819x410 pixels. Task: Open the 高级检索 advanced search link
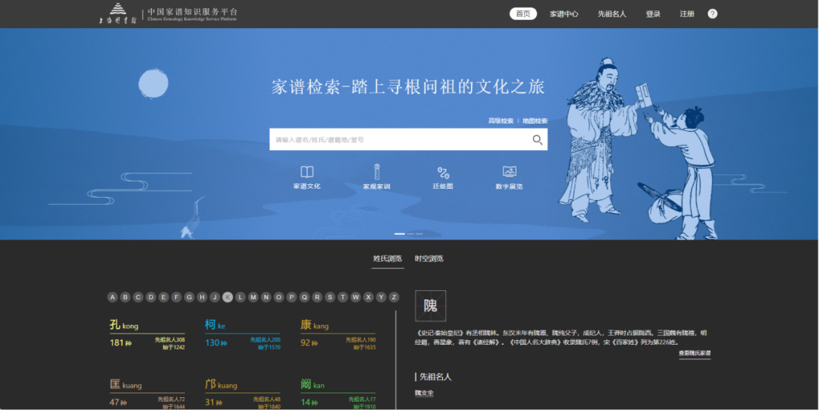500,121
